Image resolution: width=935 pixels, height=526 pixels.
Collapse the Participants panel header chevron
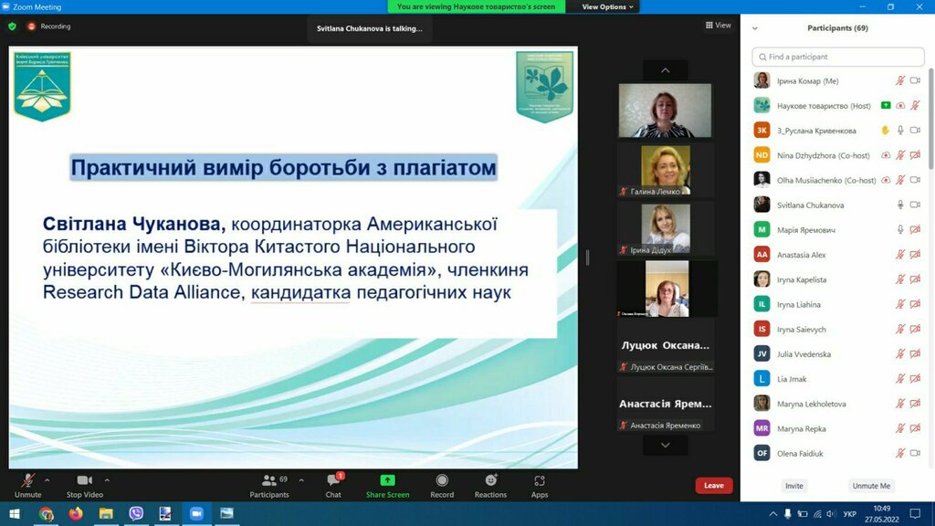pos(754,28)
